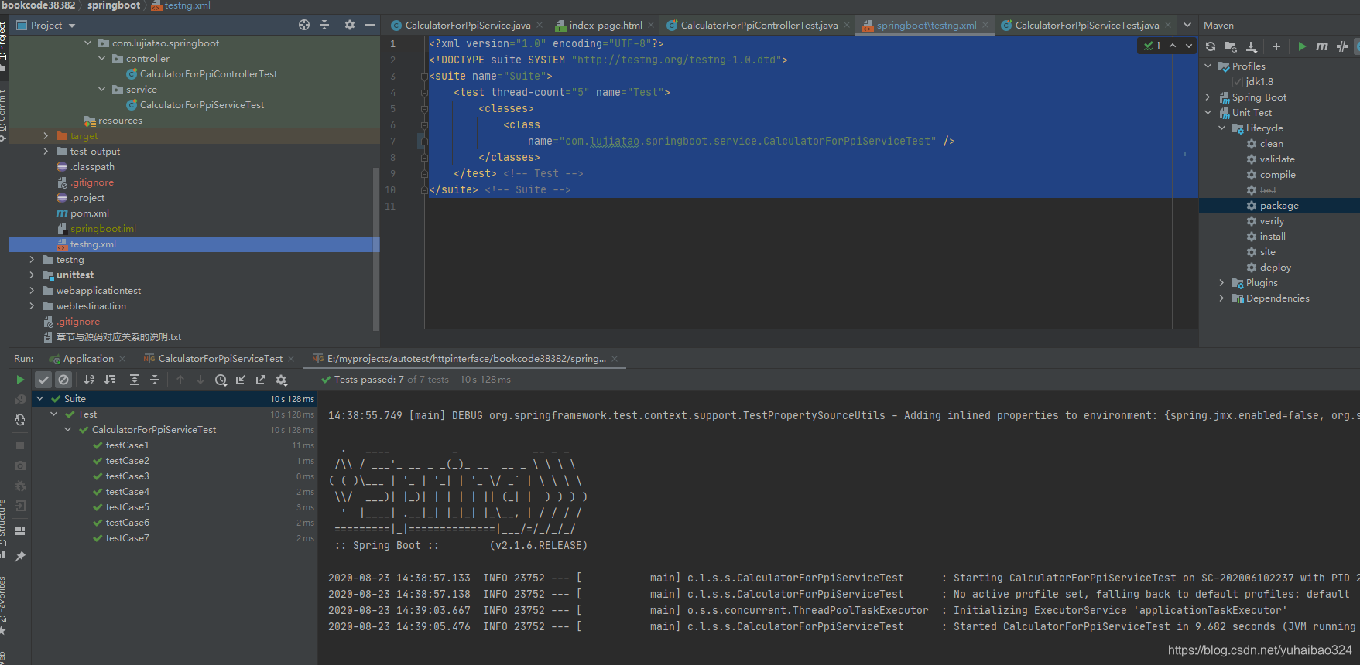Expand all nodes in test tree
Image resolution: width=1360 pixels, height=665 pixels.
pos(135,380)
